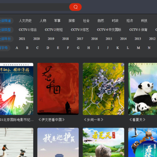Open the aerial village 乡间一年 poster
Image resolution: width=157 pixels, height=157 pixels.
tap(103, 89)
